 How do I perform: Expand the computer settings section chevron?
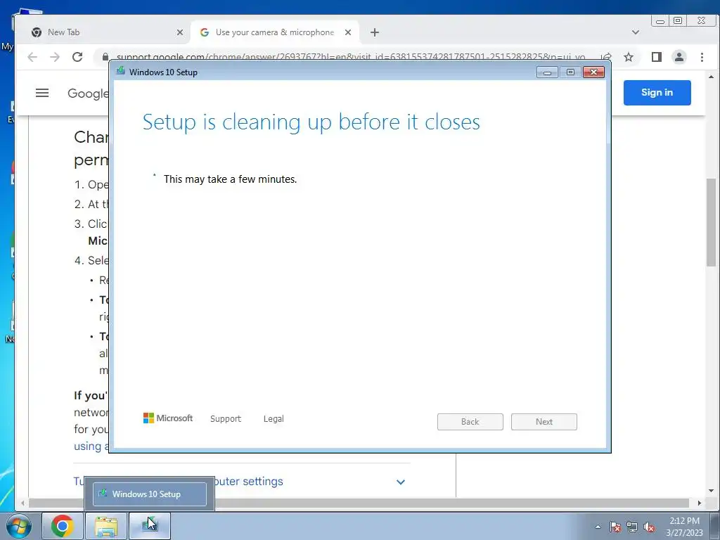point(400,482)
